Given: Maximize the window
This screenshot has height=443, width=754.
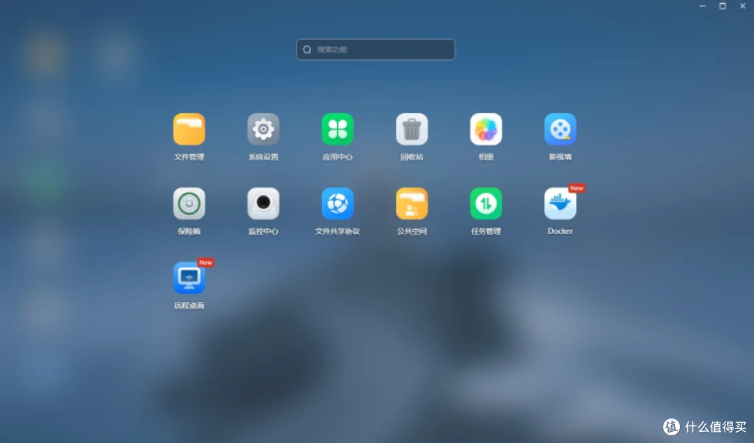Looking at the screenshot, I should pyautogui.click(x=723, y=6).
